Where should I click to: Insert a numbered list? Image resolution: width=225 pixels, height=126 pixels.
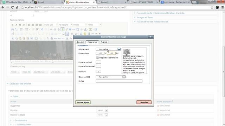tap(27, 29)
